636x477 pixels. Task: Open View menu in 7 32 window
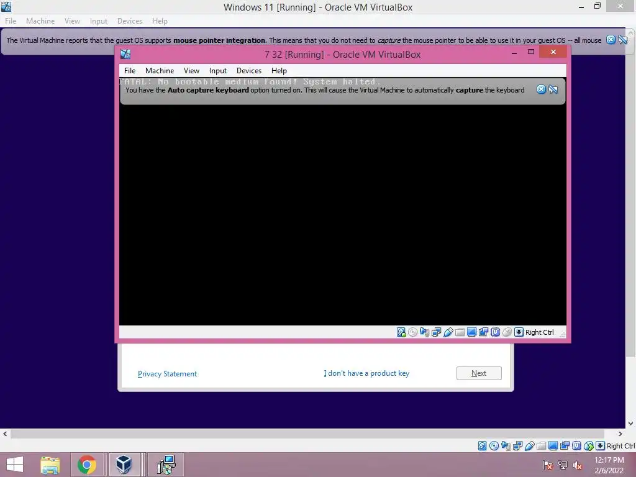tap(191, 71)
